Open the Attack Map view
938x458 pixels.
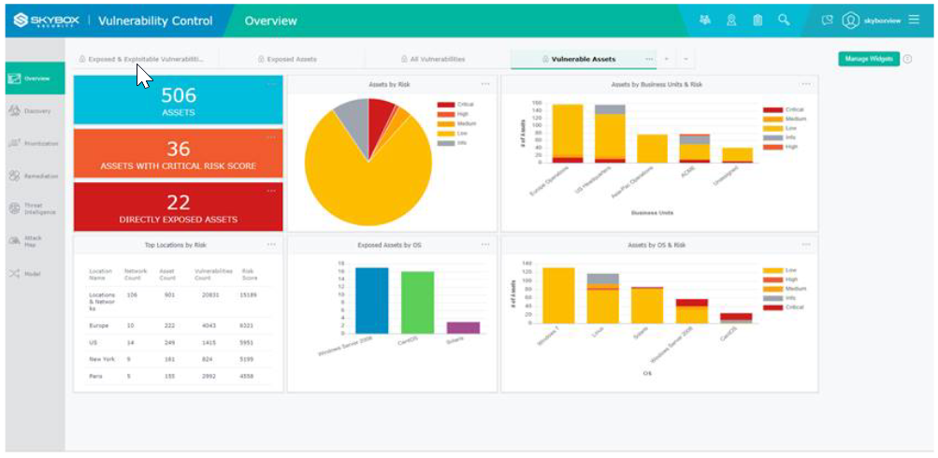[x=33, y=241]
